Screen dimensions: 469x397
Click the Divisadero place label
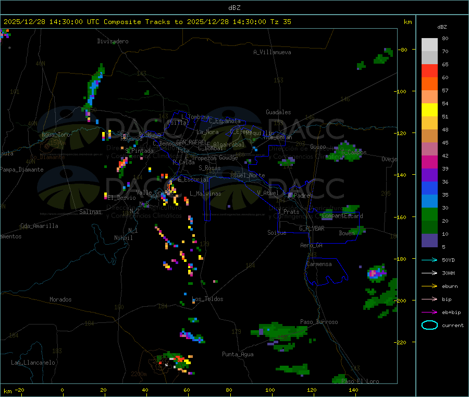113,41
